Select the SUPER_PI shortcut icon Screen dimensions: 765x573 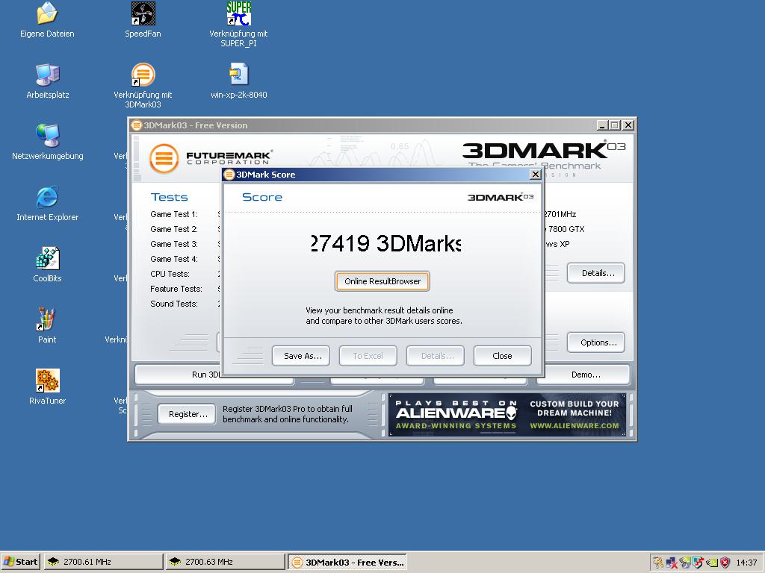pos(238,13)
